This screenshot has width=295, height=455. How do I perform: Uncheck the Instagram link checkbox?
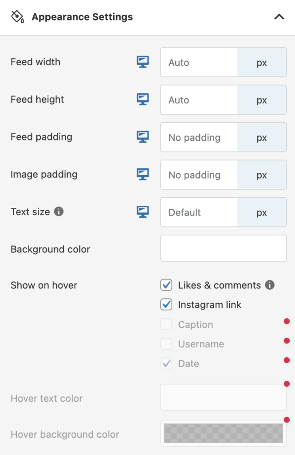166,305
